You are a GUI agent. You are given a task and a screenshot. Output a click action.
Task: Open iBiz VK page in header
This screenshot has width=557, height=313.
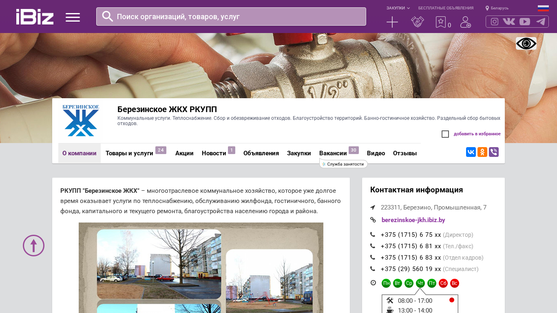coord(509,22)
